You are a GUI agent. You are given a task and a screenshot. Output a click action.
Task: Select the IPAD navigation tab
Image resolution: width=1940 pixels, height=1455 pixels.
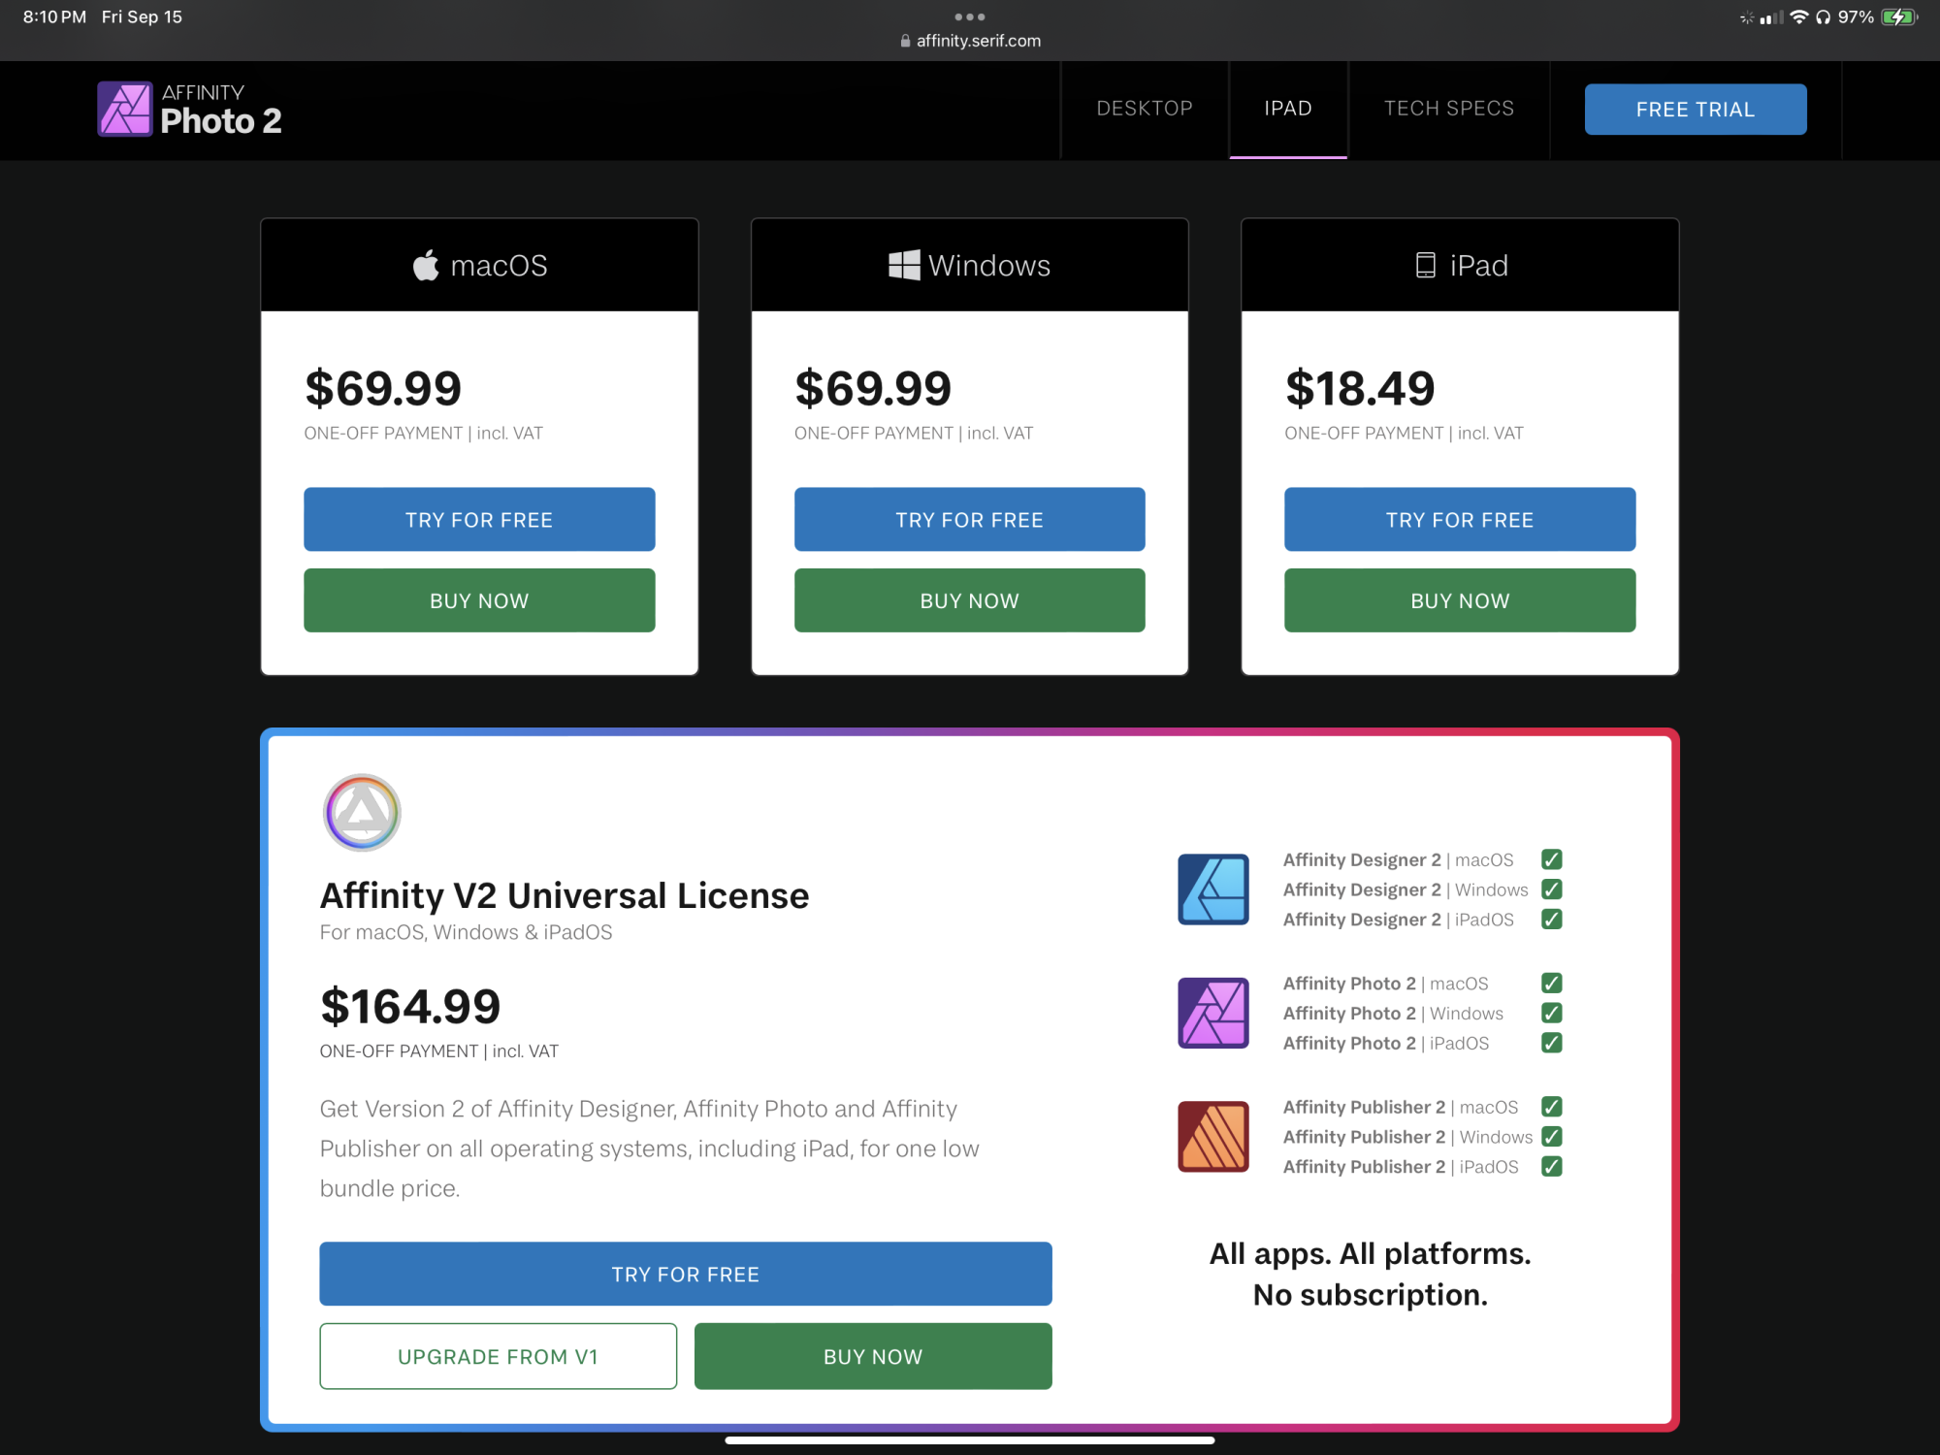pos(1287,109)
